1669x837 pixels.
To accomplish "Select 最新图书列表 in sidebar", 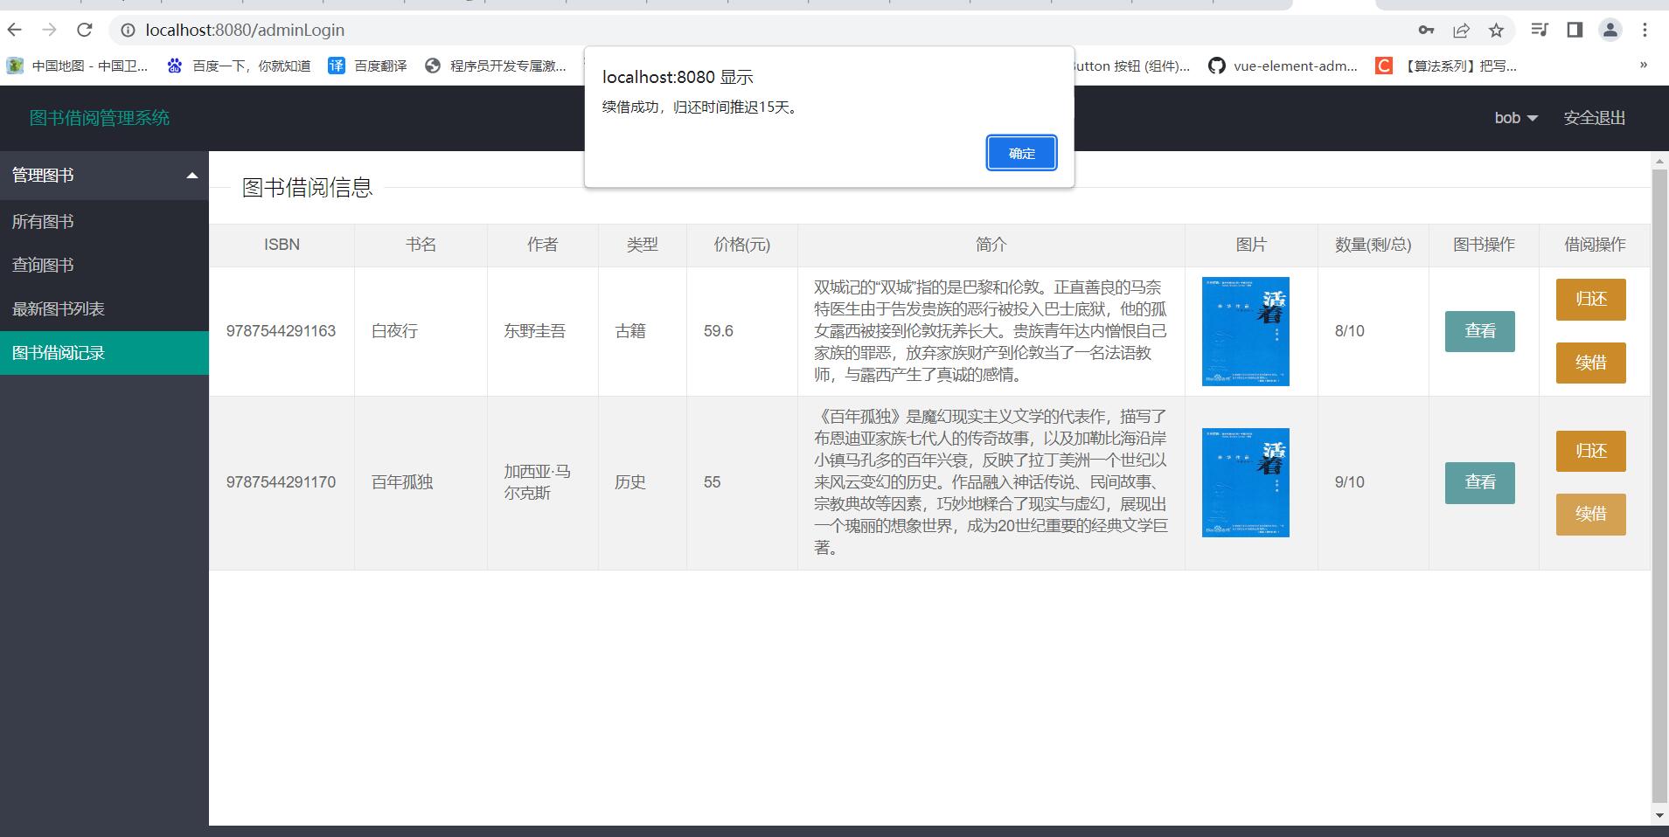I will (x=104, y=309).
